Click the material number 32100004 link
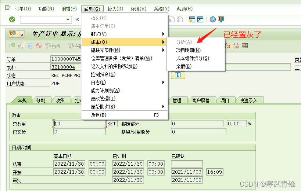Image resolution: width=301 pixels, height=191 pixels. (63, 67)
